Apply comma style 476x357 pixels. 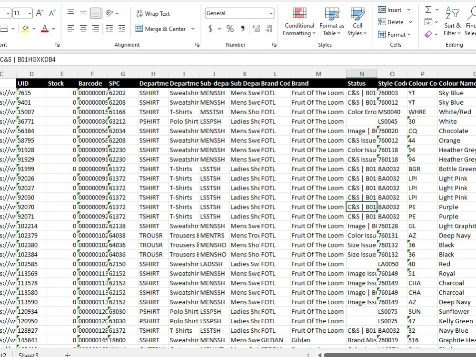click(x=243, y=29)
